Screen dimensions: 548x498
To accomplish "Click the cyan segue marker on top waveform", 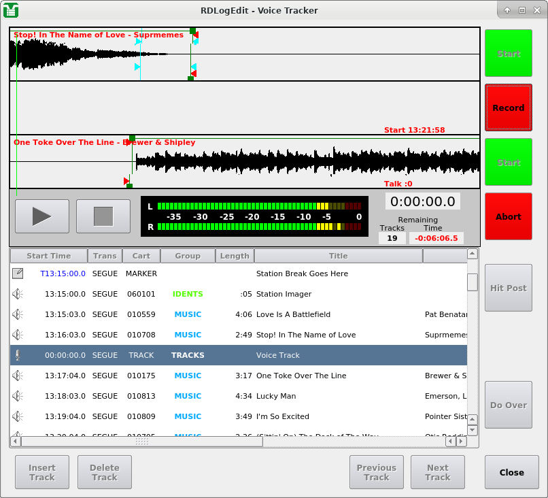I will coord(139,42).
